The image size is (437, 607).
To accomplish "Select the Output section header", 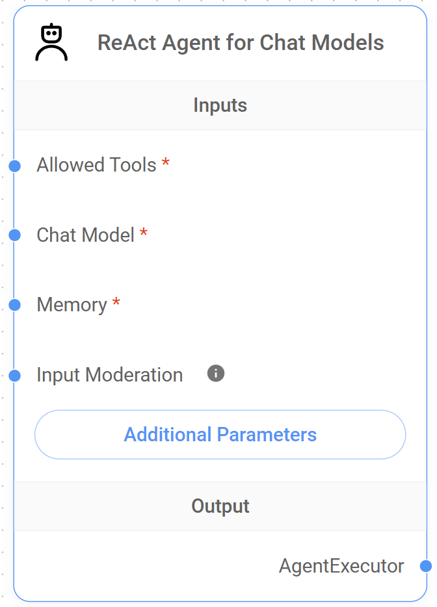I will click(x=220, y=506).
